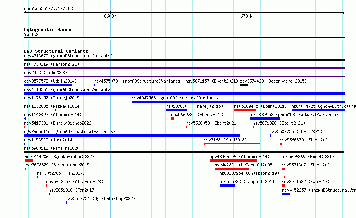Select the black nsv5980113 full-width bar
The height and width of the screenshot is (218, 356).
coord(184,152)
